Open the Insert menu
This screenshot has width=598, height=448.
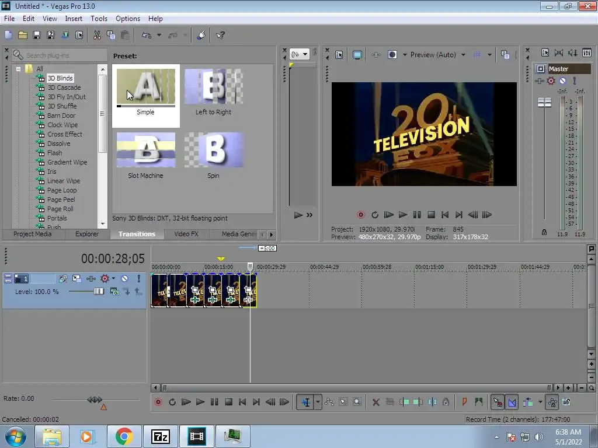[x=74, y=18]
